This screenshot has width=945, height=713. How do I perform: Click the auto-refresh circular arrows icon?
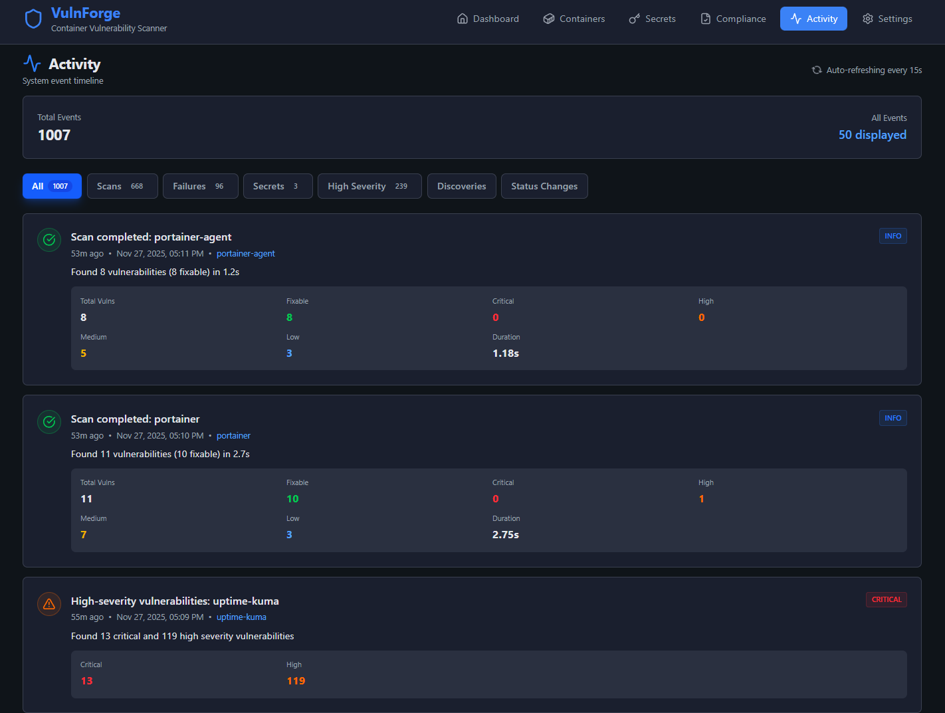pyautogui.click(x=817, y=70)
